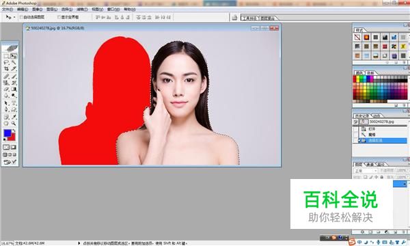Select the Hand tool
The image size is (410, 246).
(6, 123)
